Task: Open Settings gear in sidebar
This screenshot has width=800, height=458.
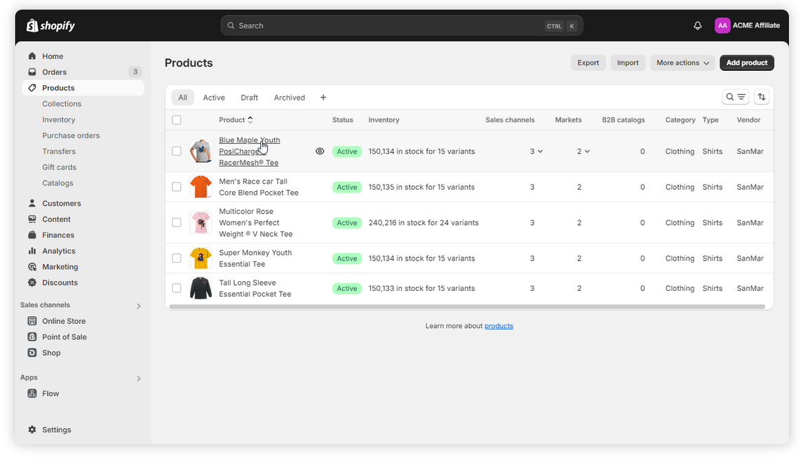Action: pos(32,430)
